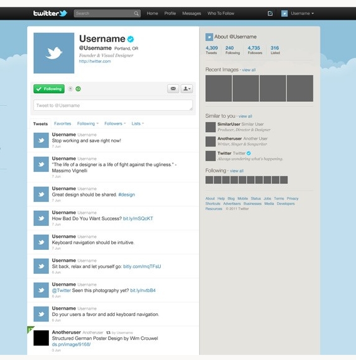The image size is (356, 360).
Task: Click avatar on 'How Bad Do You Want Success' tweet
Action: (41, 218)
